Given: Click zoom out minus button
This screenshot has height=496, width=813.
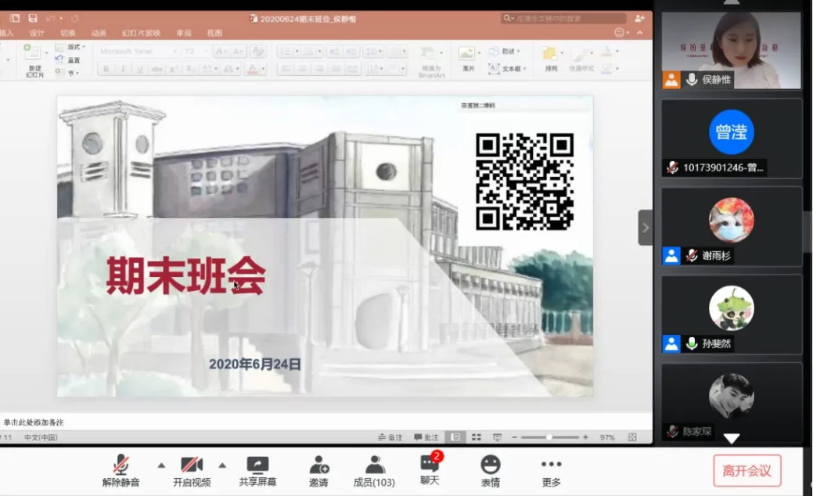Looking at the screenshot, I should click(514, 437).
